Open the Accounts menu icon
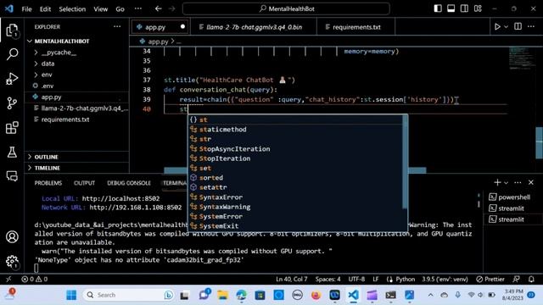This screenshot has width=543, height=305. click(12, 237)
